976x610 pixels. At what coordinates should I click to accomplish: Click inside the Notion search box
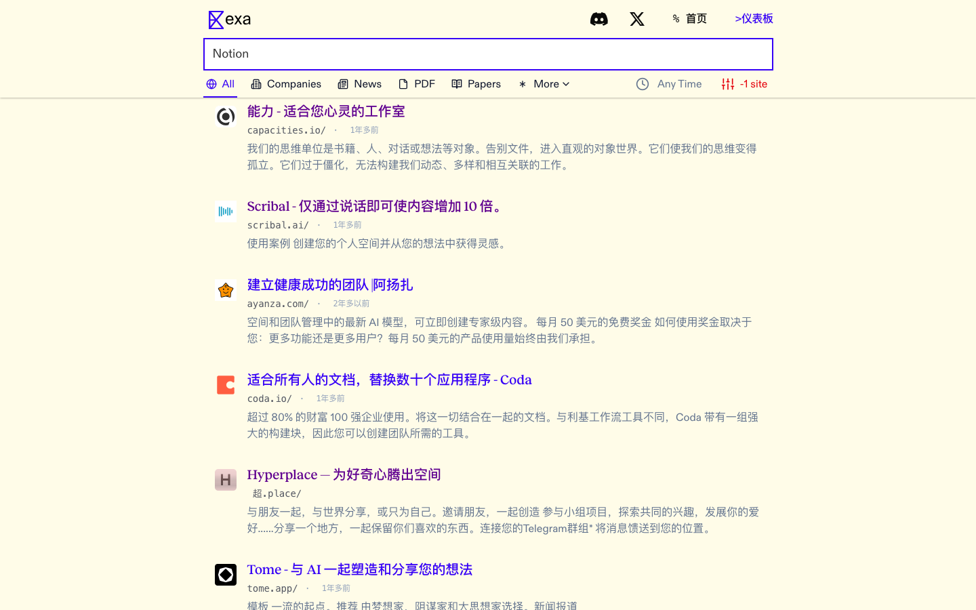pyautogui.click(x=488, y=54)
